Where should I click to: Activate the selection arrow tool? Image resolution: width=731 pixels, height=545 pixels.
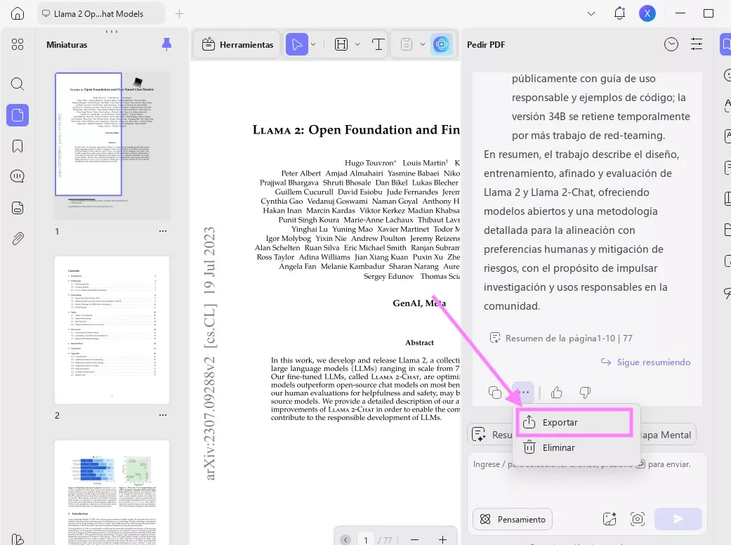(x=297, y=45)
